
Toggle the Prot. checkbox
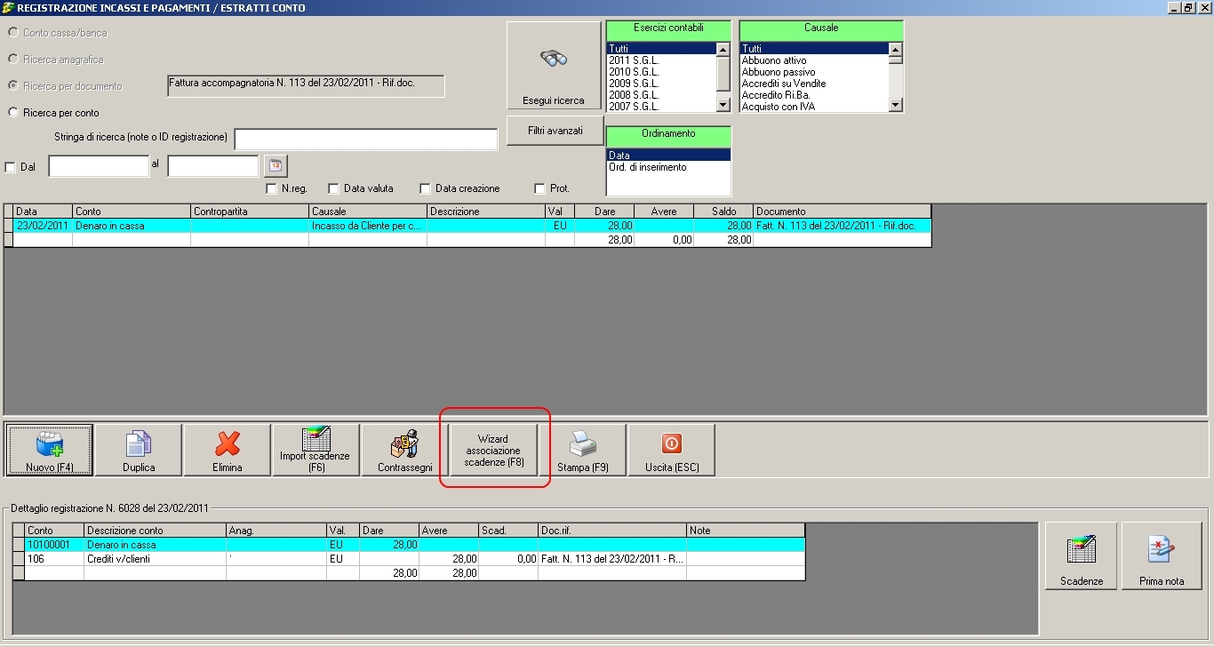tap(539, 188)
